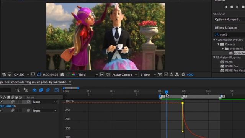Step to previous frame in Preview
245x138 pixels.
click(231, 7)
